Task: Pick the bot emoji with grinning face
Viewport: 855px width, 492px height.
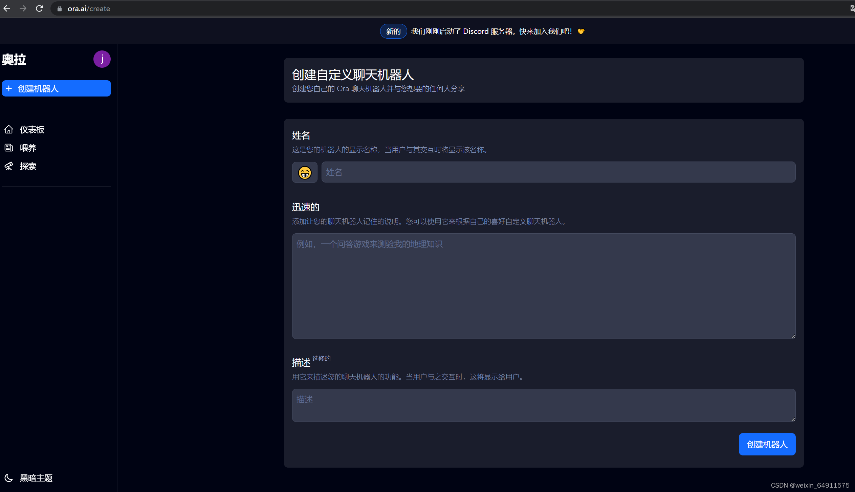Action: tap(305, 173)
